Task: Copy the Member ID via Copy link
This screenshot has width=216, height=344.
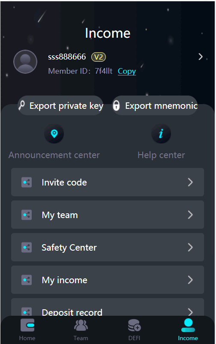Action: tap(127, 71)
